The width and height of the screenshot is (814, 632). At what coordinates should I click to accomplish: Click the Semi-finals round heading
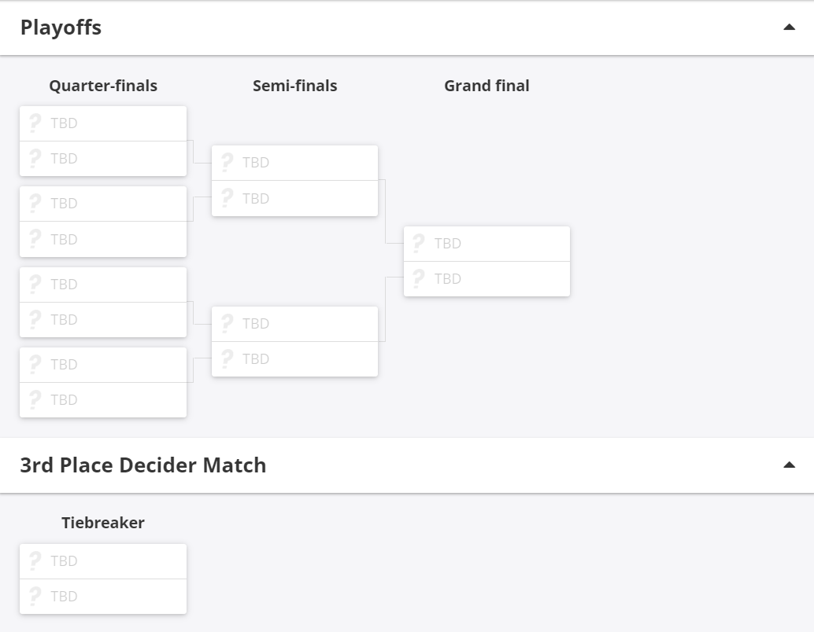(294, 86)
